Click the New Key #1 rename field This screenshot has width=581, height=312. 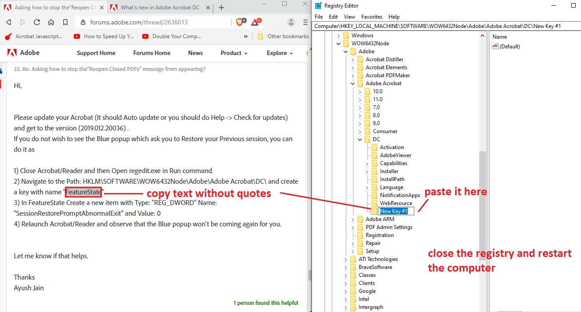pos(396,211)
